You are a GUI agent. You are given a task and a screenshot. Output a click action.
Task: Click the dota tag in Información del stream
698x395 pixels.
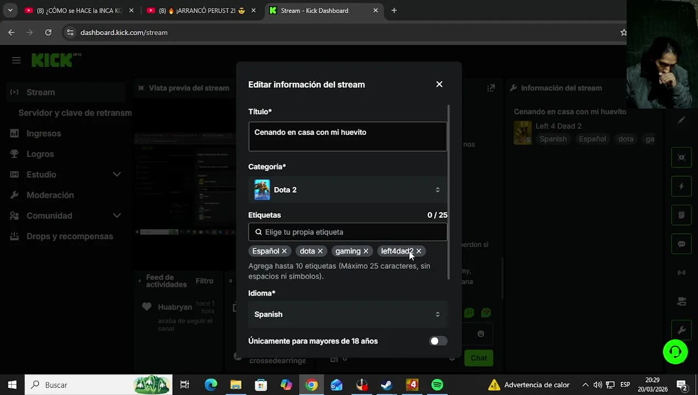pos(626,139)
